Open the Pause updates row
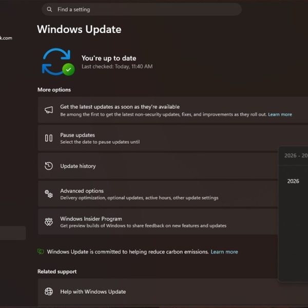The width and height of the screenshot is (308, 308). click(173, 138)
